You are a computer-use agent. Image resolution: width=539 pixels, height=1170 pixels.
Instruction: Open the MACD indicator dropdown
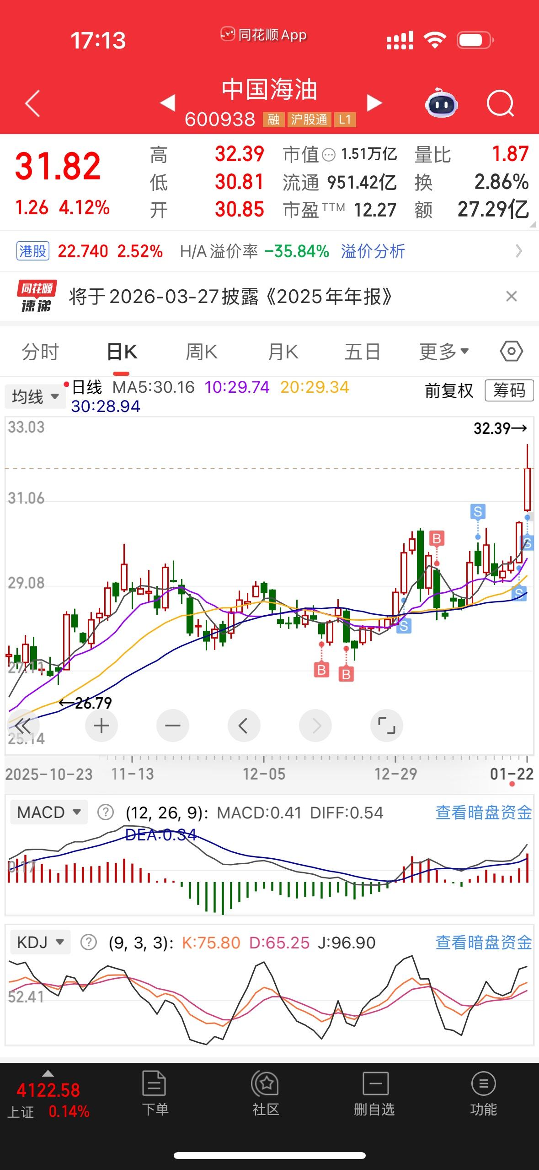(48, 812)
